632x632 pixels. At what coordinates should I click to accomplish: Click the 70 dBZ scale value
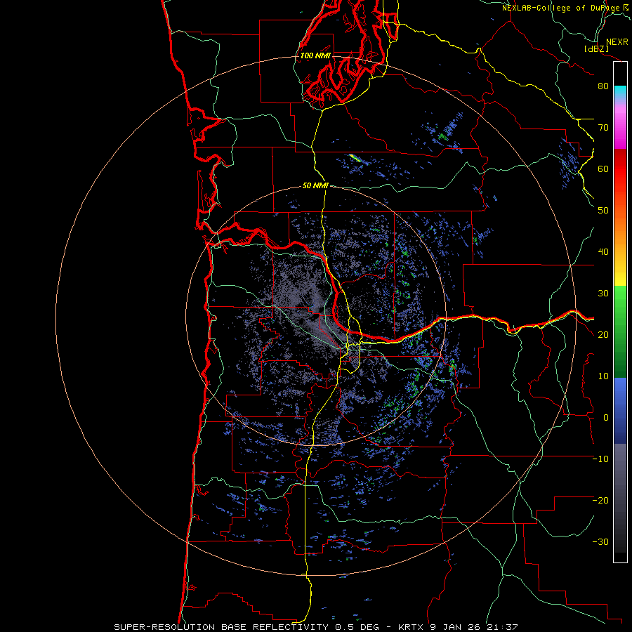pos(603,128)
